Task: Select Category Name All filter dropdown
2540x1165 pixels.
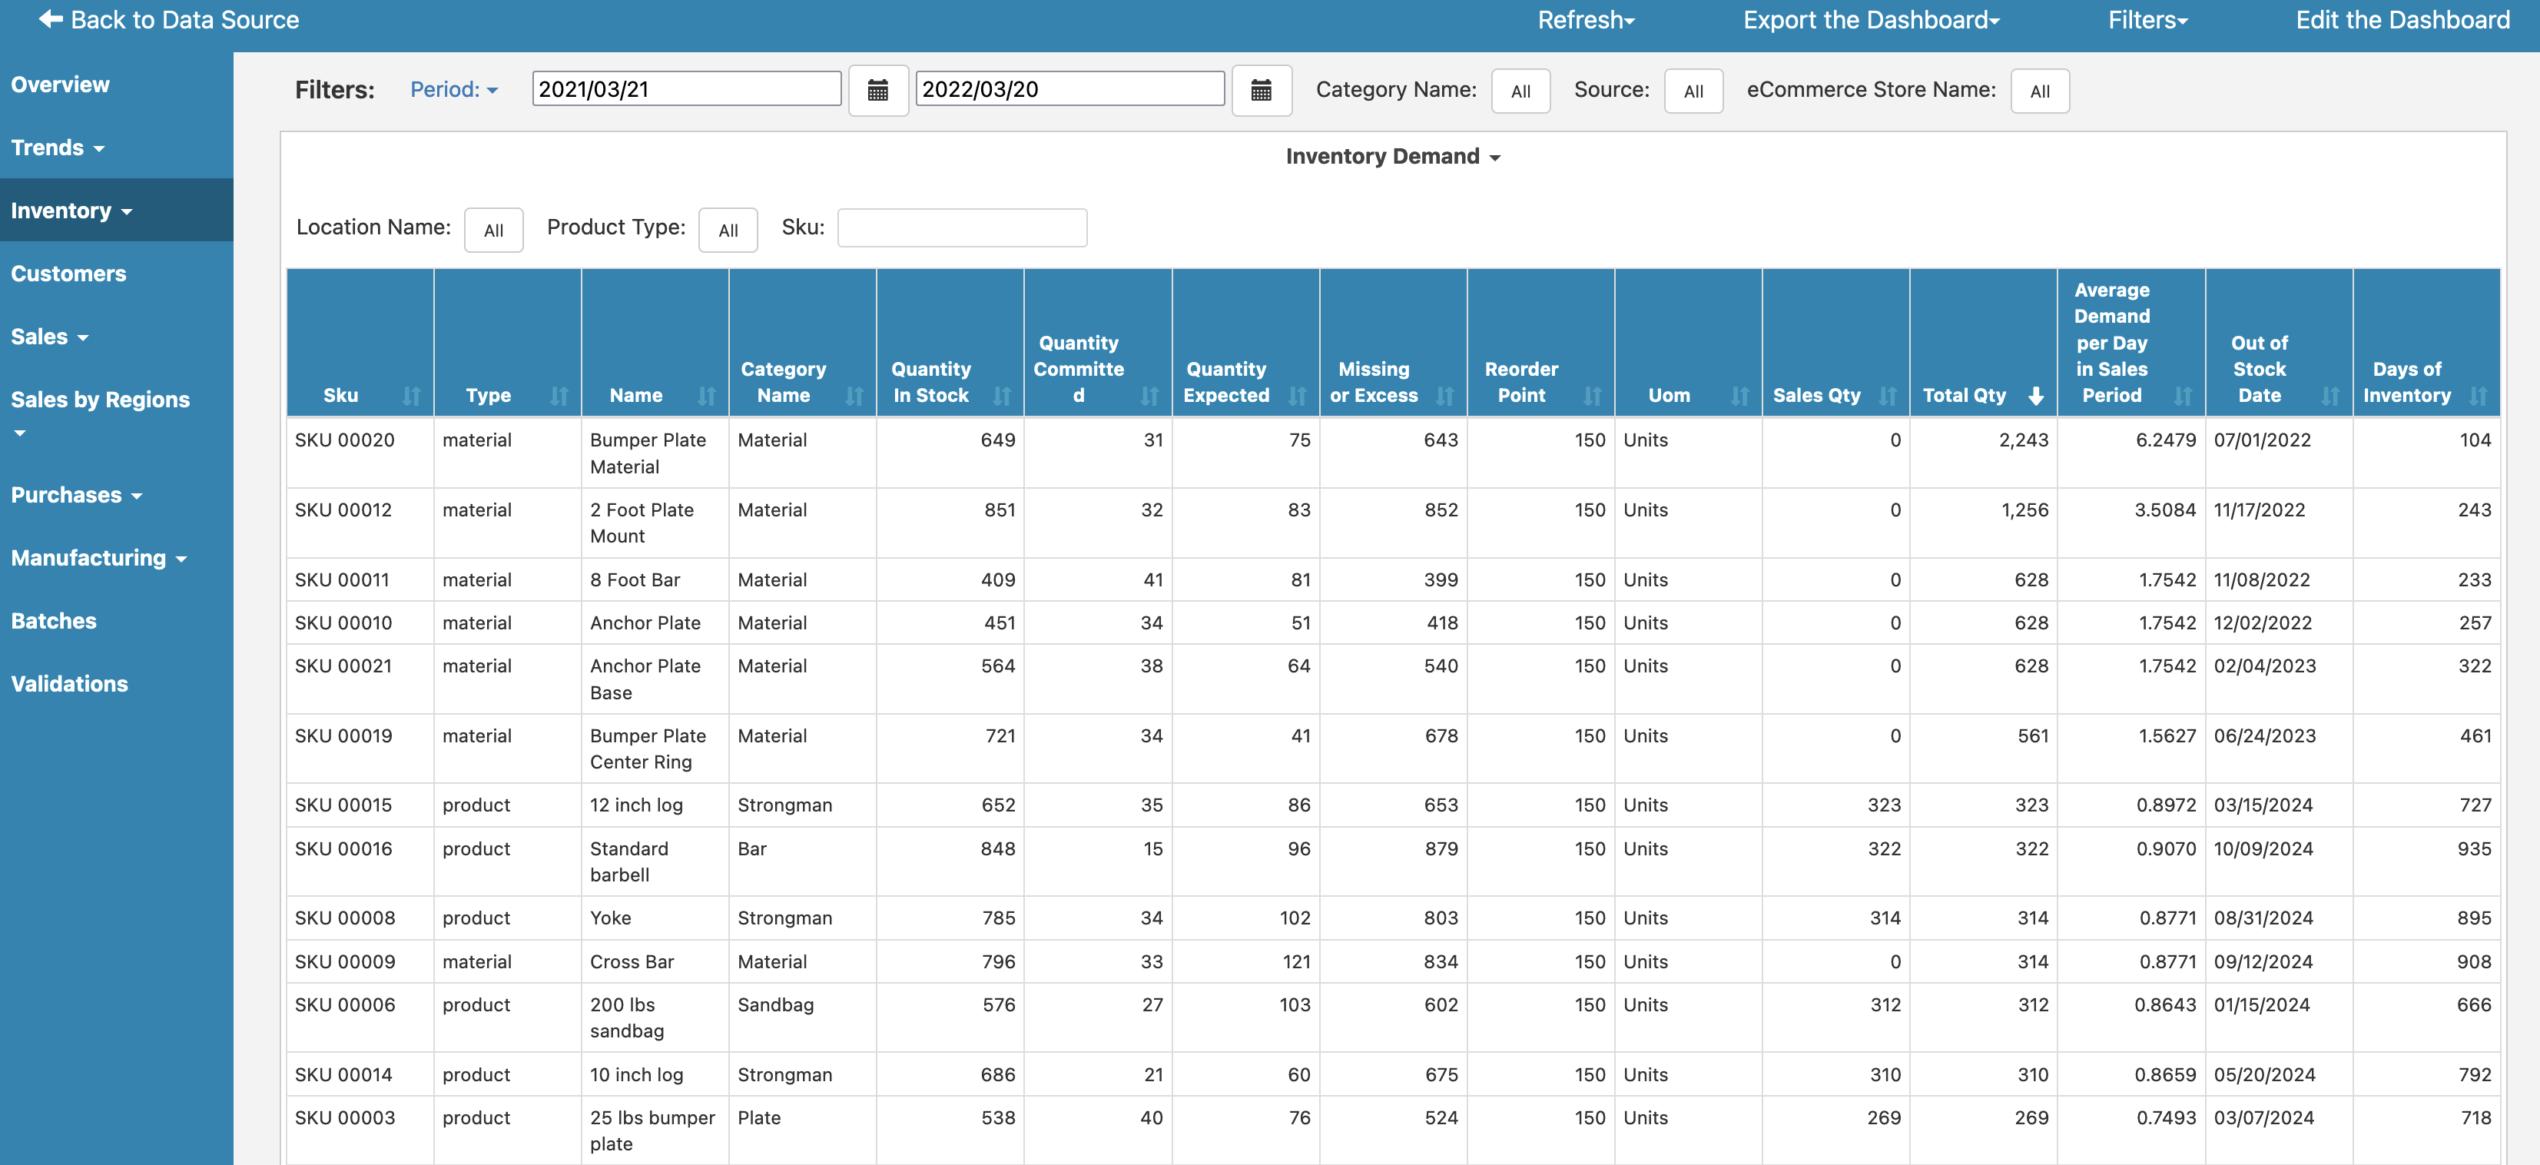Action: pos(1520,91)
